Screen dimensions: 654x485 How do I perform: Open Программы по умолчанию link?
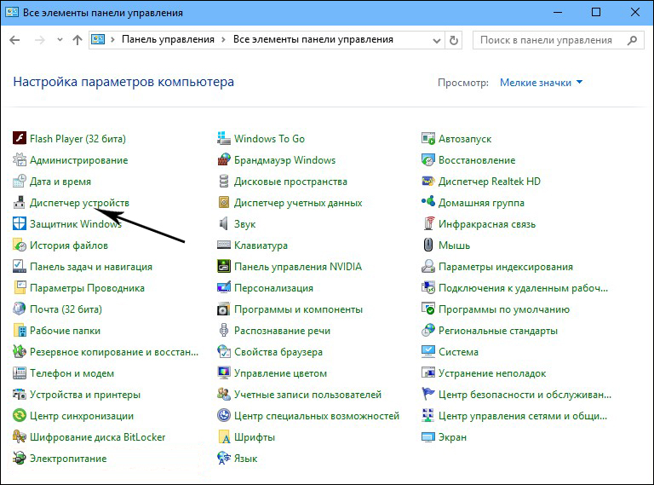click(504, 309)
